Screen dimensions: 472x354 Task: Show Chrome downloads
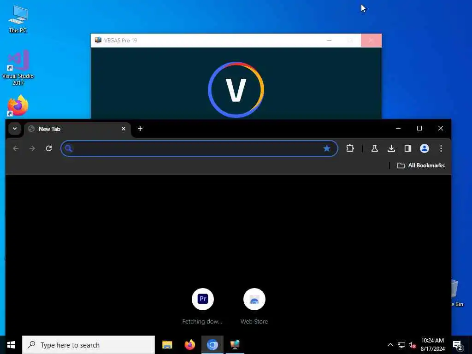coord(391,148)
